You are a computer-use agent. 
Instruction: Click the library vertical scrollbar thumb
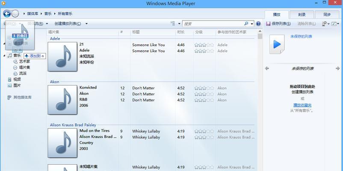click(260, 36)
